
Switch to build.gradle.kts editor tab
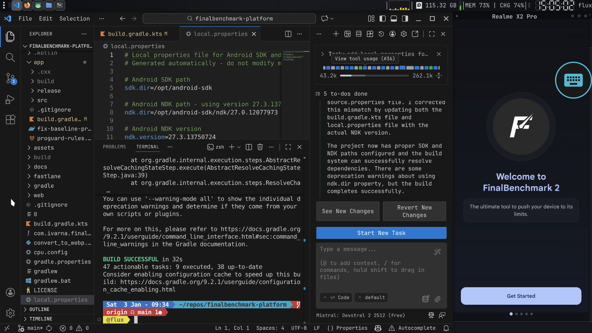(x=134, y=34)
